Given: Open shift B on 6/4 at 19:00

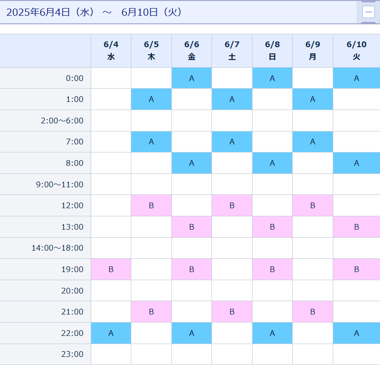Looking at the screenshot, I should pyautogui.click(x=111, y=269).
